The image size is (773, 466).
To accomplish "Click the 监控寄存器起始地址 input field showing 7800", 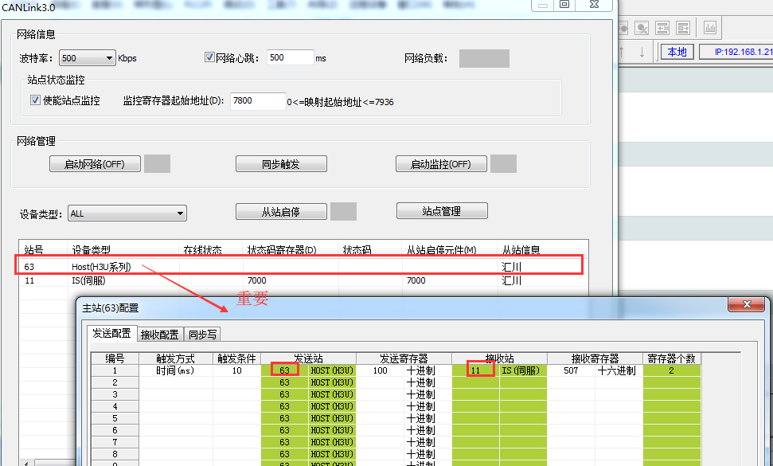I will click(259, 101).
